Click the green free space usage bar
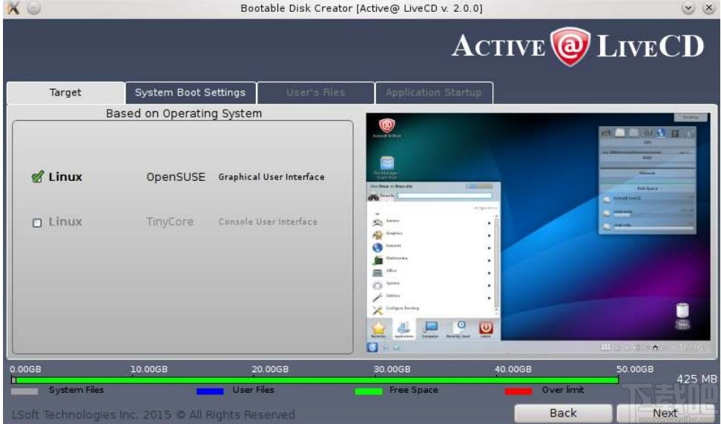Viewport: 721px width, 424px height. point(317,380)
